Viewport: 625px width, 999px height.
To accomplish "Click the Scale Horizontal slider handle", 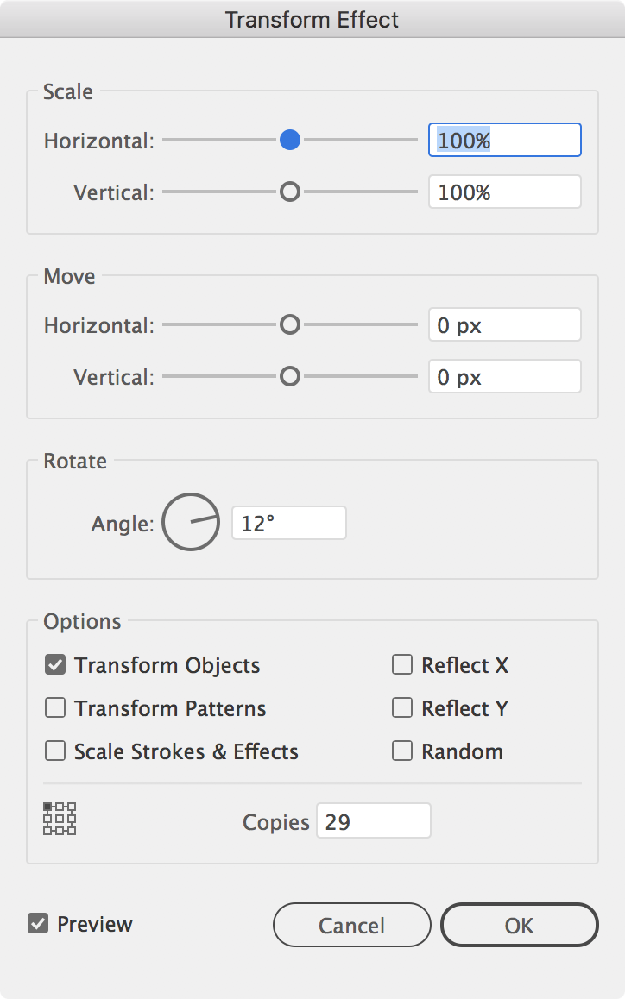I will pyautogui.click(x=290, y=140).
